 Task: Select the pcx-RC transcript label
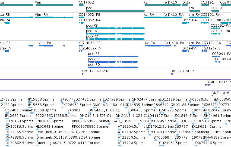[92, 31]
